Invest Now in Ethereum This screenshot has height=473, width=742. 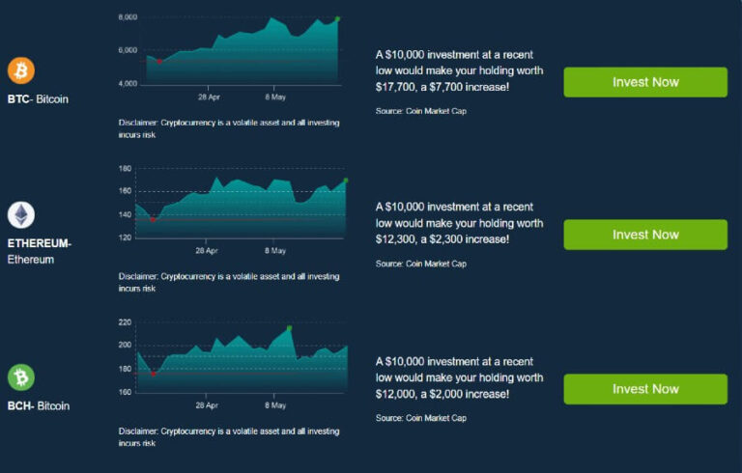[x=645, y=235]
